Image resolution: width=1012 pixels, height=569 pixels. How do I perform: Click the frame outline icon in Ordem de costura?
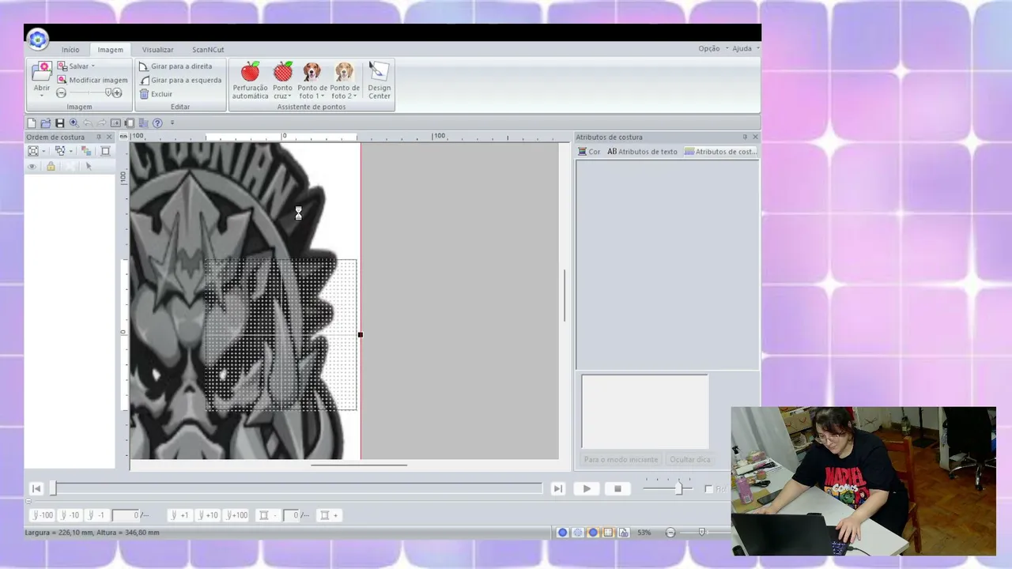coord(105,151)
